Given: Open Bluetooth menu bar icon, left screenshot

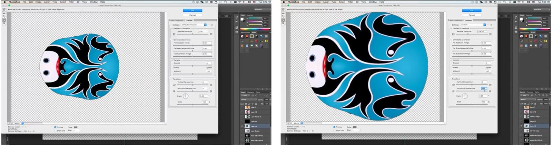Looking at the screenshot, I should (230, 2).
